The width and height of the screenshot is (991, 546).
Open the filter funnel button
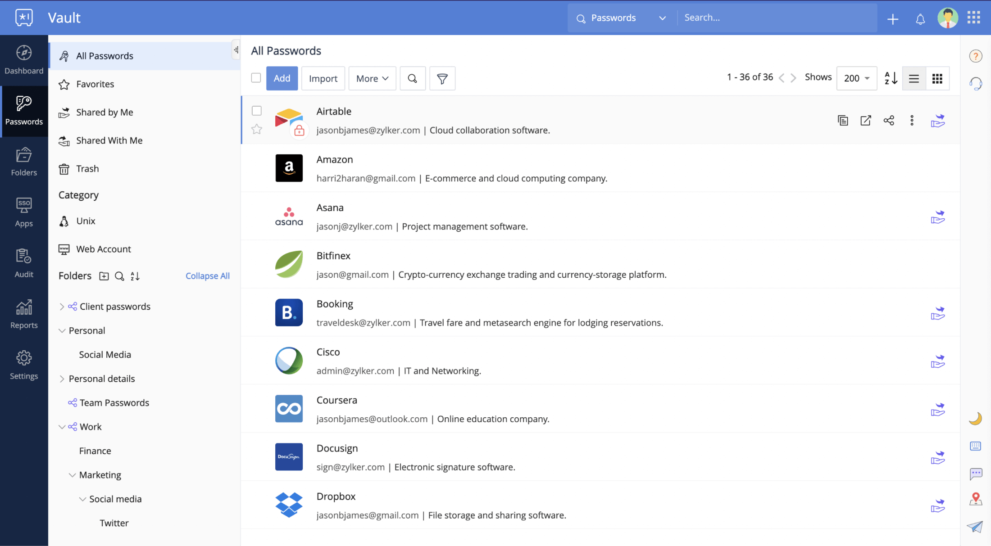(442, 78)
